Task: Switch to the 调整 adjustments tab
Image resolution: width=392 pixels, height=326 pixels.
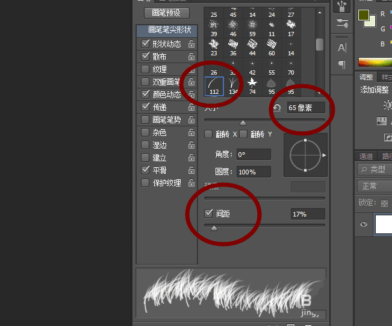Action: point(366,77)
